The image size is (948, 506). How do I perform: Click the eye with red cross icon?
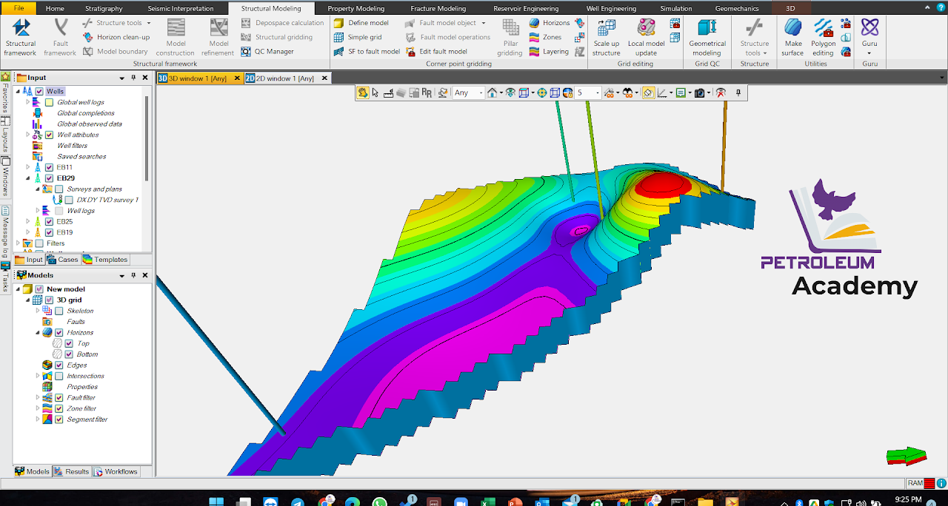coord(720,92)
